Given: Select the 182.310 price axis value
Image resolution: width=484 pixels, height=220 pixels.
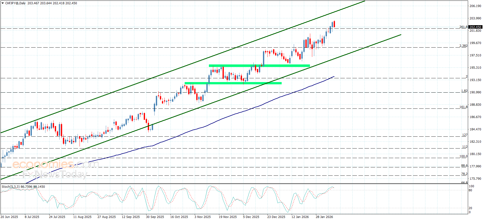Looking at the screenshot, I should pos(475,142).
